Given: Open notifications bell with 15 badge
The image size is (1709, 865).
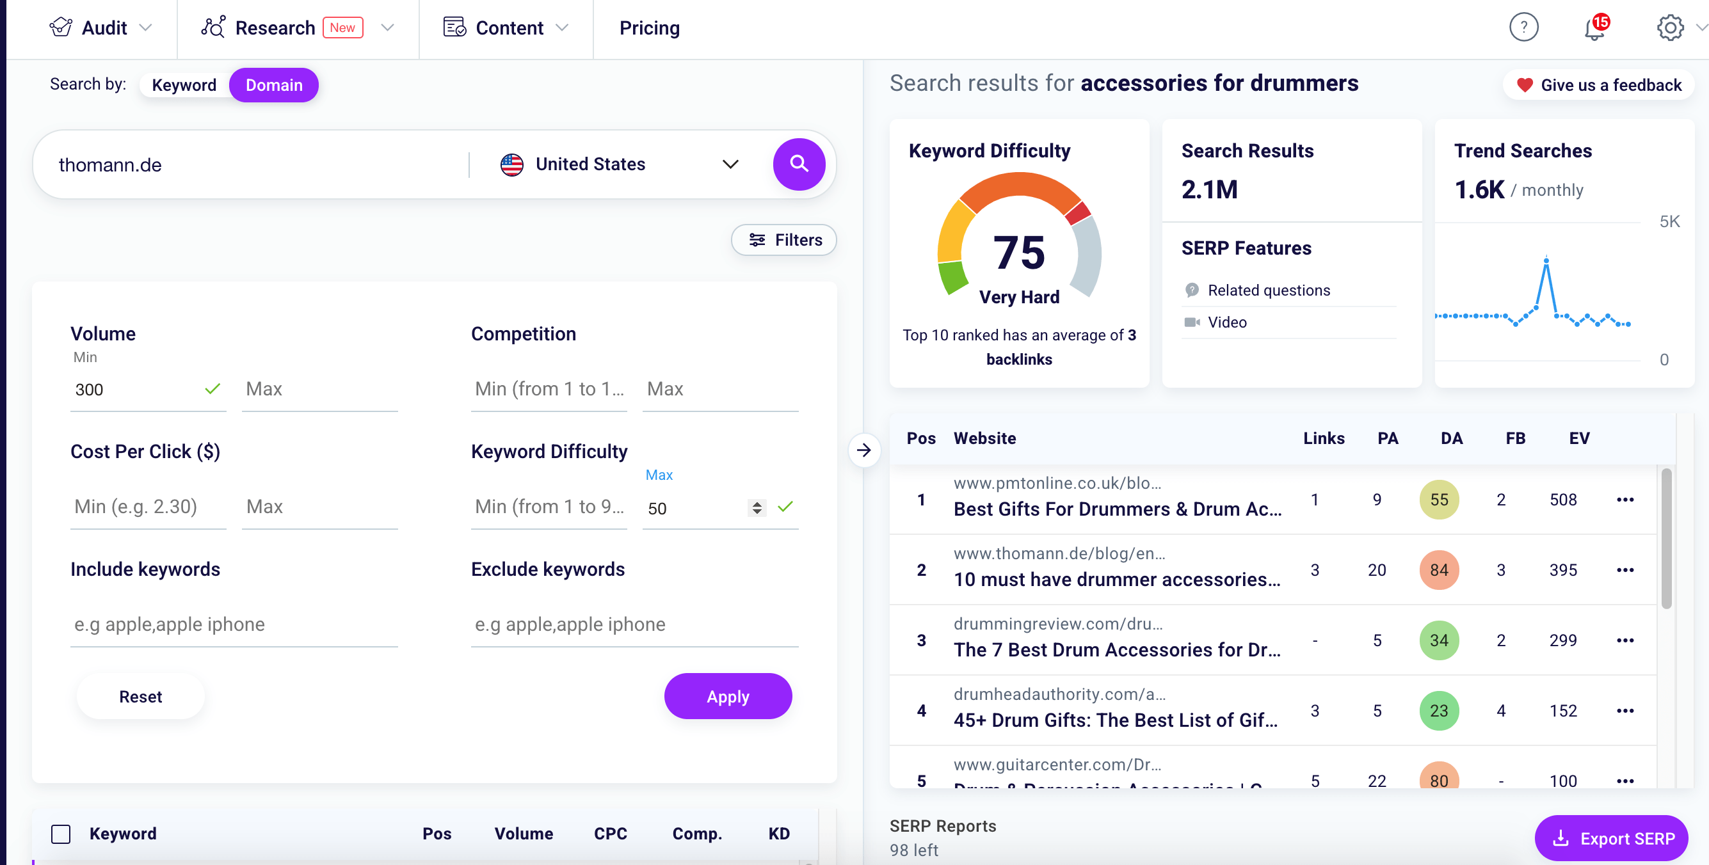Looking at the screenshot, I should pos(1594,29).
